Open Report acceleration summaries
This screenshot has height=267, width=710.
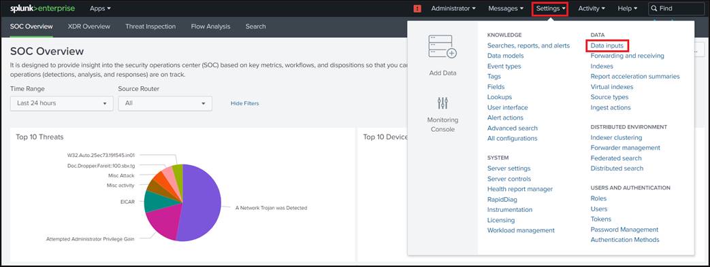click(x=635, y=76)
